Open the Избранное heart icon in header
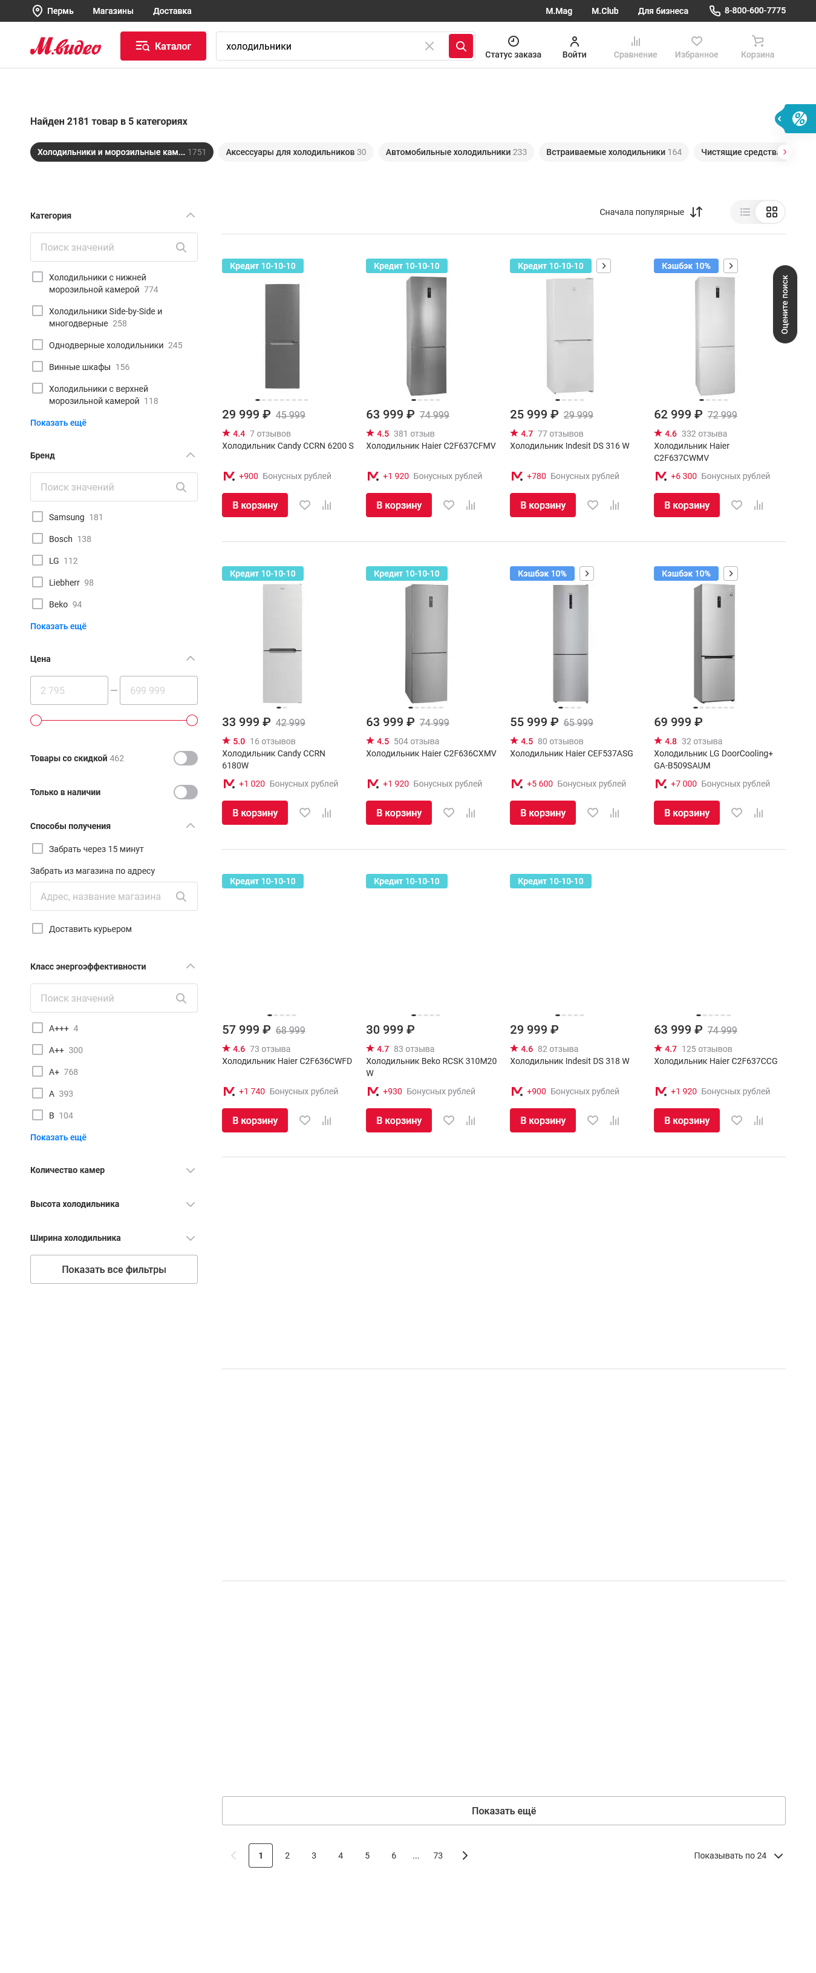 [696, 41]
